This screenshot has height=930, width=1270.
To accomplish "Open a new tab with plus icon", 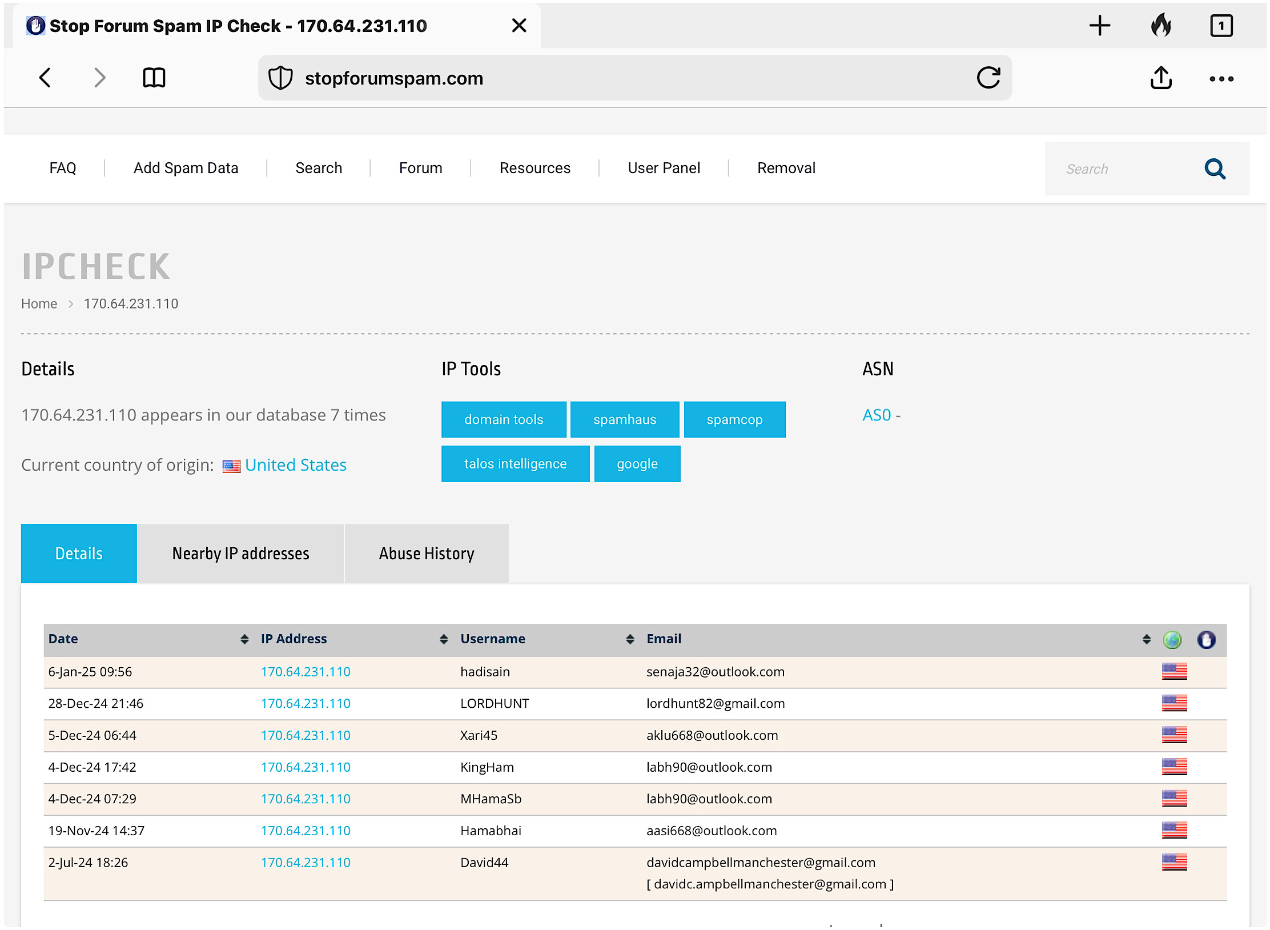I will coord(1099,26).
